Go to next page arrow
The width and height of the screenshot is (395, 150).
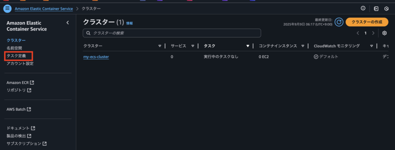[x=373, y=33]
